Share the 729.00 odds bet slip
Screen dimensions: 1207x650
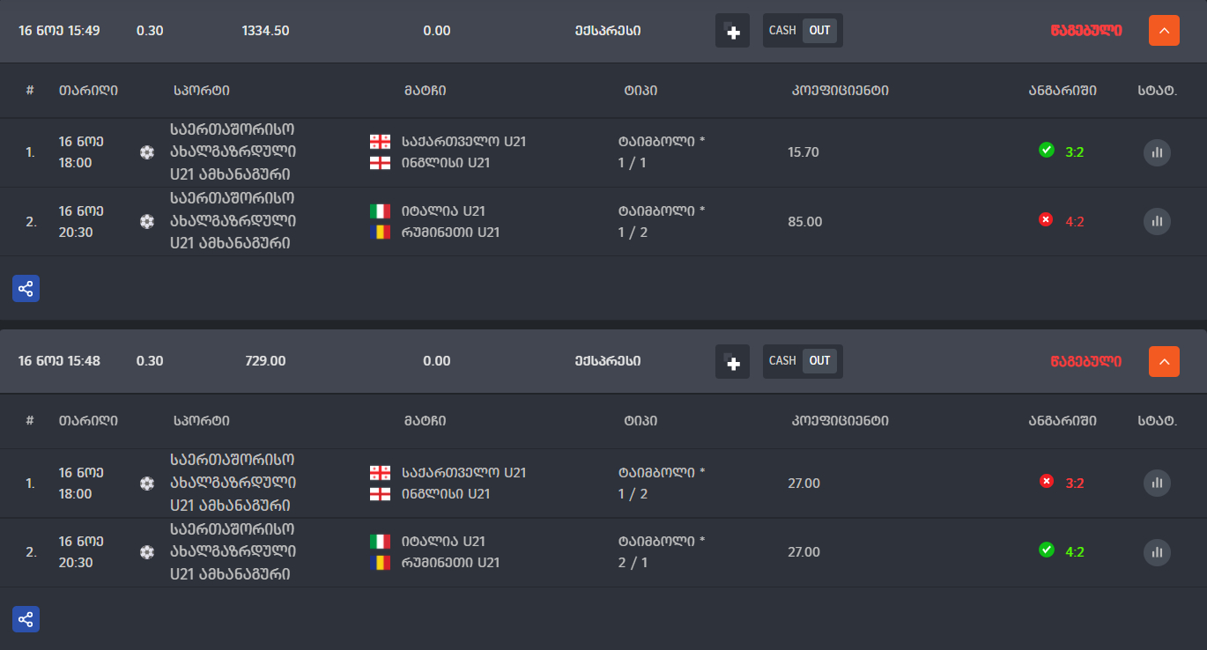coord(26,619)
